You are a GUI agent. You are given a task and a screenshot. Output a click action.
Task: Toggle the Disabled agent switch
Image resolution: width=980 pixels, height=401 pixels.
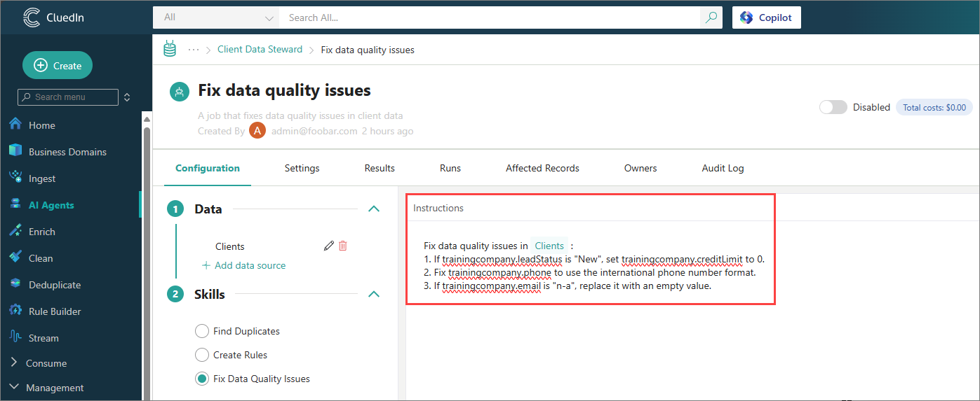point(833,107)
